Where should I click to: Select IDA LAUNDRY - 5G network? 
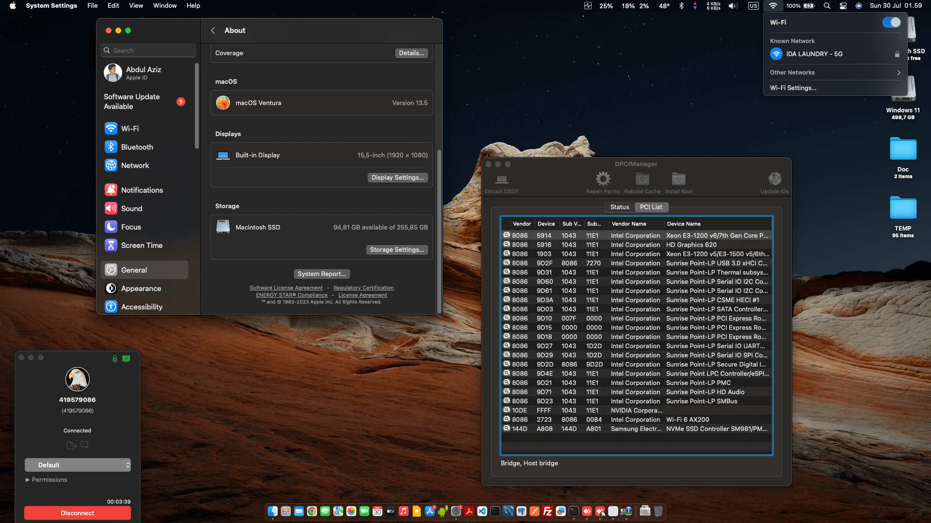click(x=835, y=54)
